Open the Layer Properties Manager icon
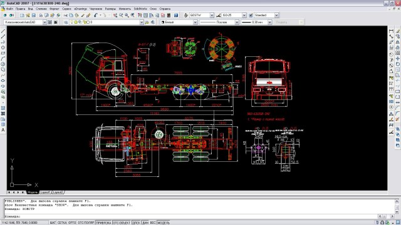The height and width of the screenshot is (225, 401). (66, 22)
